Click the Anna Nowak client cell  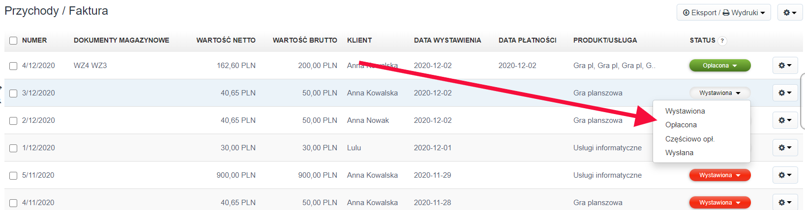point(368,120)
